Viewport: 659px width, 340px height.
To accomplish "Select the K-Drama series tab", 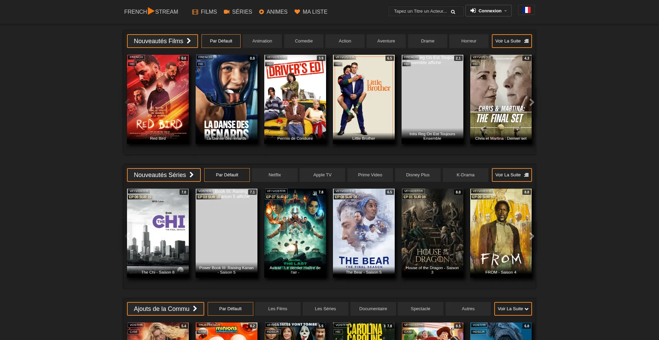I will [x=465, y=175].
